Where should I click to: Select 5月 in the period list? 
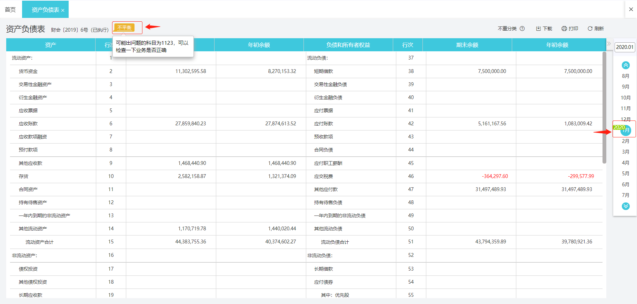coord(626,174)
